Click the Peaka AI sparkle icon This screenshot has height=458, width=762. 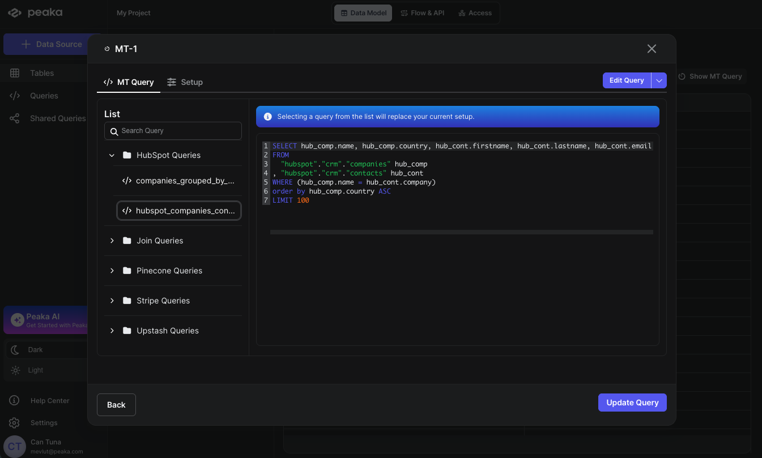(x=17, y=320)
